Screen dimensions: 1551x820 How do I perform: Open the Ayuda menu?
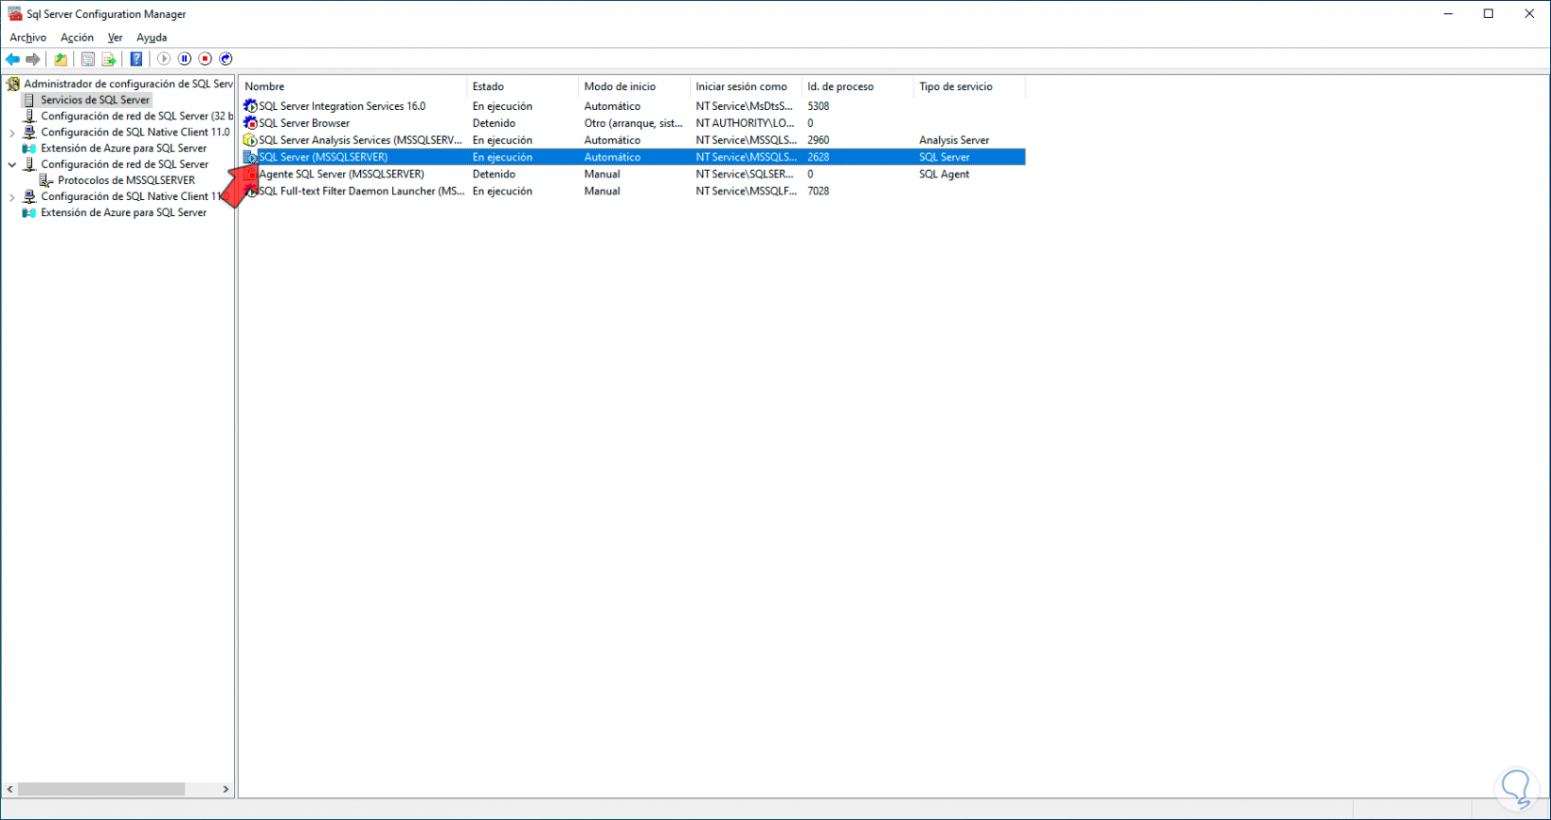tap(151, 38)
